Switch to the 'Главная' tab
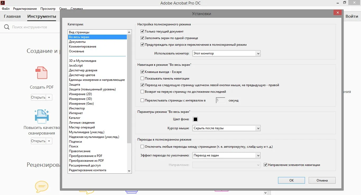Image resolution: width=361 pixels, height=195 pixels. coord(12,16)
